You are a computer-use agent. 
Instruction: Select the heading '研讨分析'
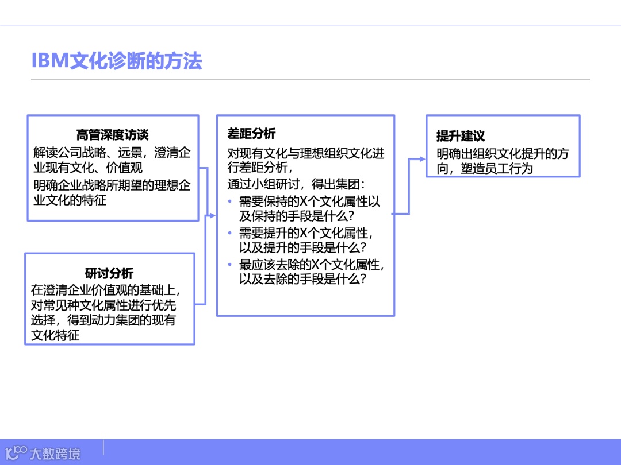[x=109, y=273]
